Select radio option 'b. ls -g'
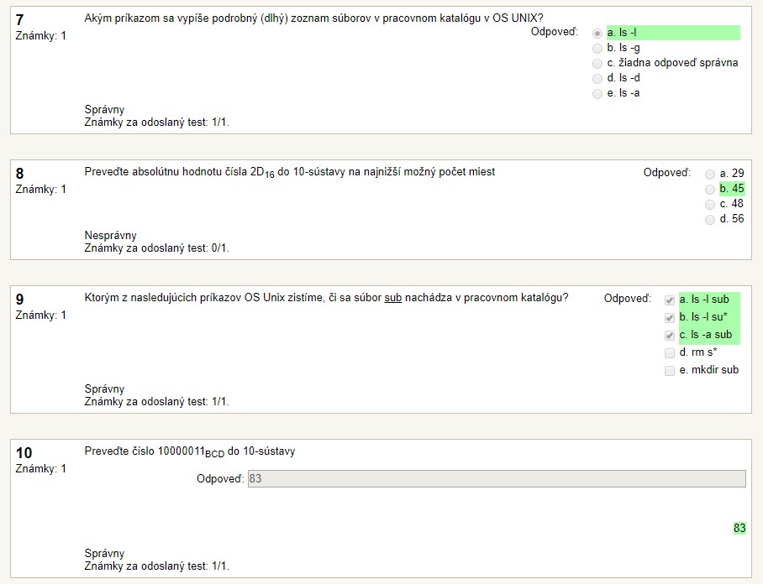 point(597,48)
